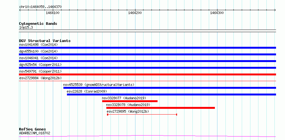
Task: Click the nsv1041498 (Coe2014) label
Action: coord(38,45)
